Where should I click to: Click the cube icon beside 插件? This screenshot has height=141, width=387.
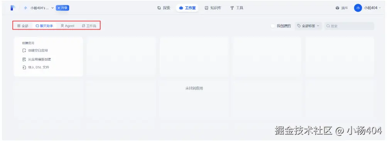[337, 8]
